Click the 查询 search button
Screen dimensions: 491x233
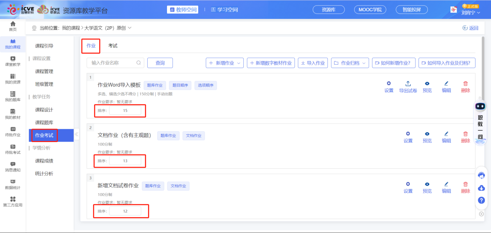(x=160, y=63)
